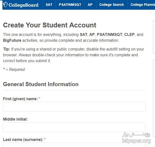Open the PSAT/NMSQT navigation tab
The width and height of the screenshot is (155, 147).
point(70,5)
